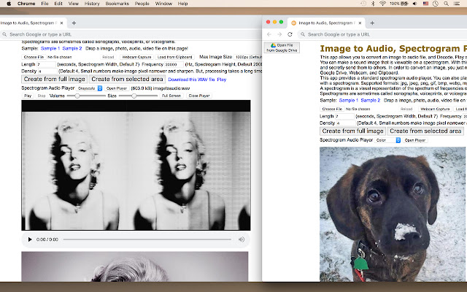Image resolution: width=467 pixels, height=292 pixels.
Task: Open Max Image Size dropdown
Action: click(248, 57)
